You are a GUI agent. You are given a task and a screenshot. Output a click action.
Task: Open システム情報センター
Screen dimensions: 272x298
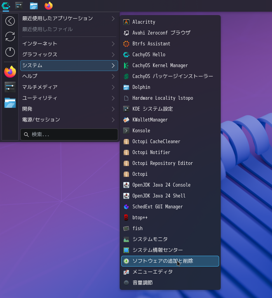(170, 250)
